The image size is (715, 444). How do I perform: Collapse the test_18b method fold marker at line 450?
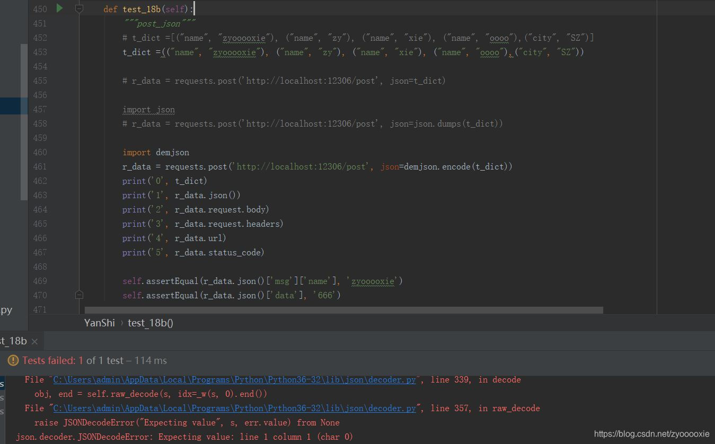(79, 8)
